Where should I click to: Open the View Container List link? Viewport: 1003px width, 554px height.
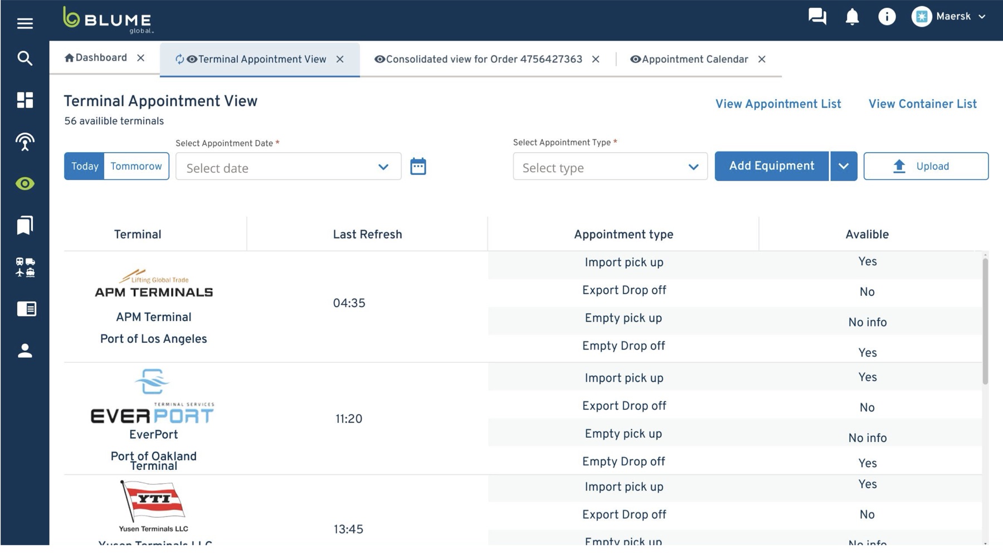coord(922,104)
